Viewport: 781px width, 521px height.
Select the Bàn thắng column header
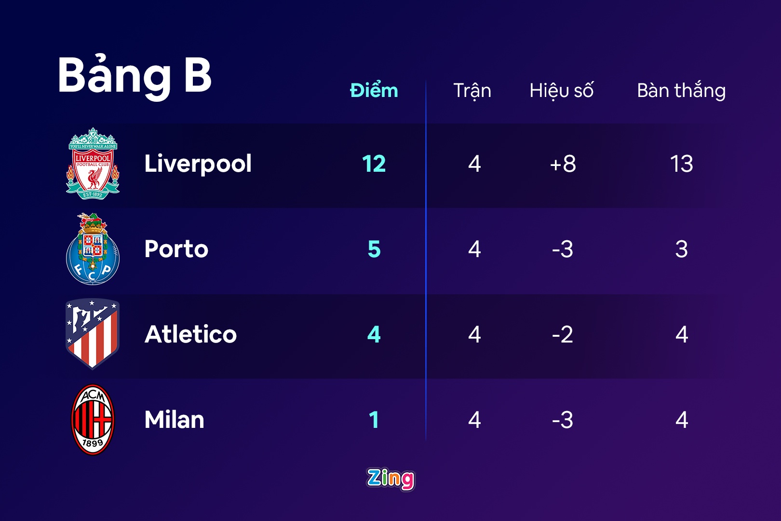[681, 91]
